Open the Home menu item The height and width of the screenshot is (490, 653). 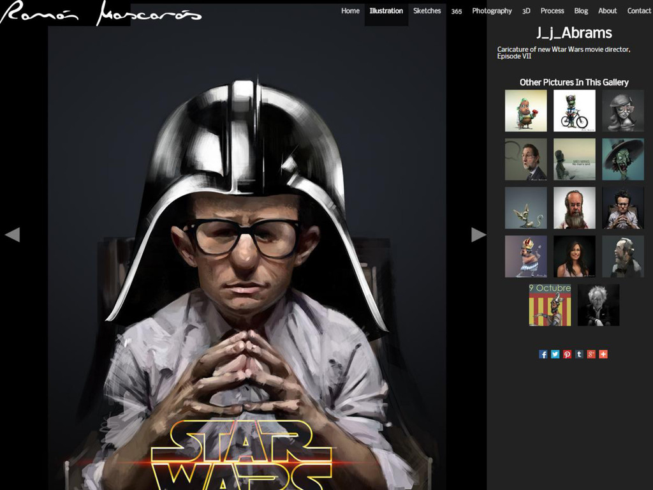tap(350, 11)
